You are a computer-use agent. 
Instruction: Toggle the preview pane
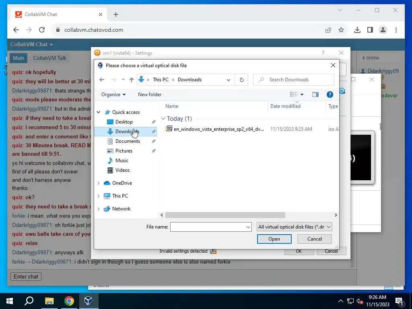point(315,95)
